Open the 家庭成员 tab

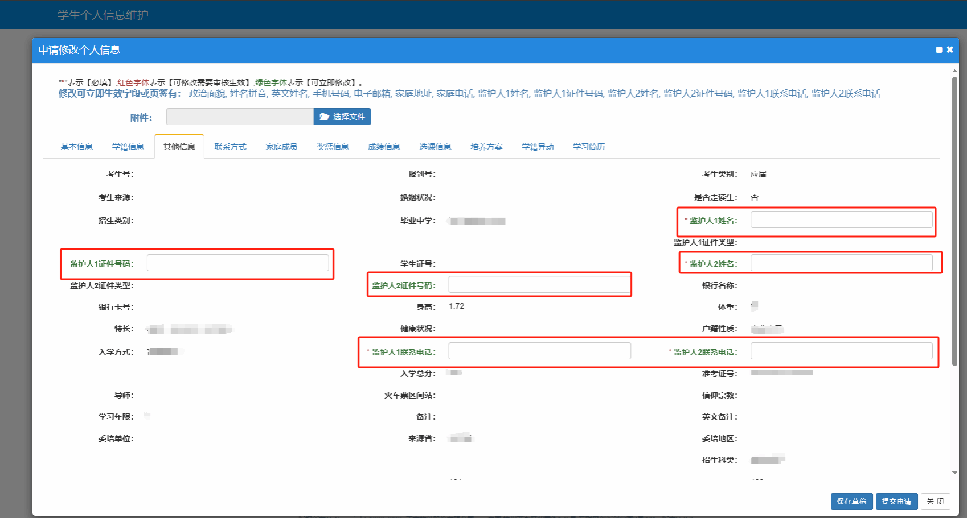click(x=282, y=147)
